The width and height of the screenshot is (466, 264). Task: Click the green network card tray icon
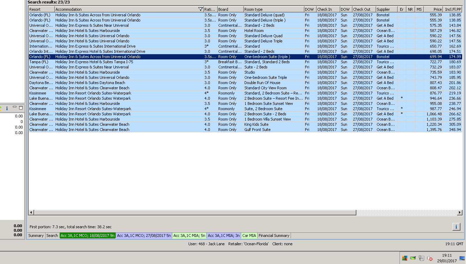pyautogui.click(x=413, y=258)
